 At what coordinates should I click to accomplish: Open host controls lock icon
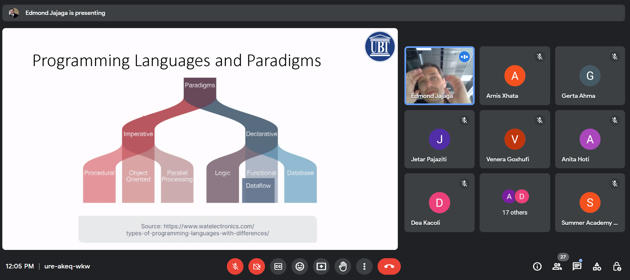click(617, 266)
